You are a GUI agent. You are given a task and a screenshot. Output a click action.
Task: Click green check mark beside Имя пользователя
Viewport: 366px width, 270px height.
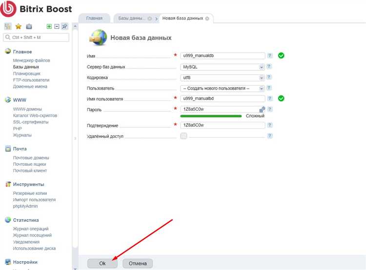pos(281,98)
